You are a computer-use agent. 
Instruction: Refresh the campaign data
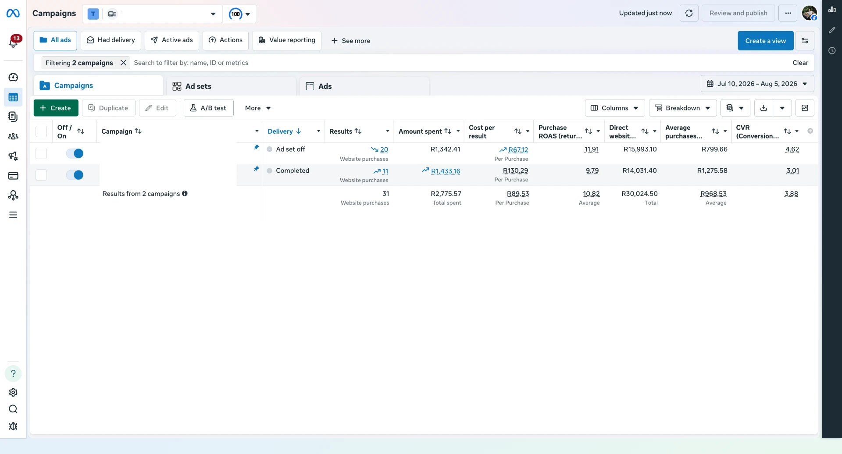pos(689,13)
